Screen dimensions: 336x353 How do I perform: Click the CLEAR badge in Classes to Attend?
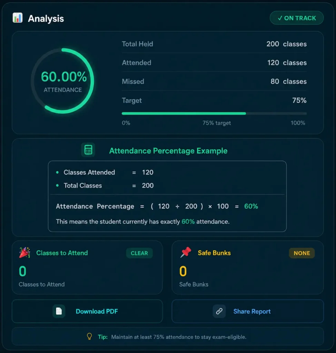pyautogui.click(x=139, y=253)
